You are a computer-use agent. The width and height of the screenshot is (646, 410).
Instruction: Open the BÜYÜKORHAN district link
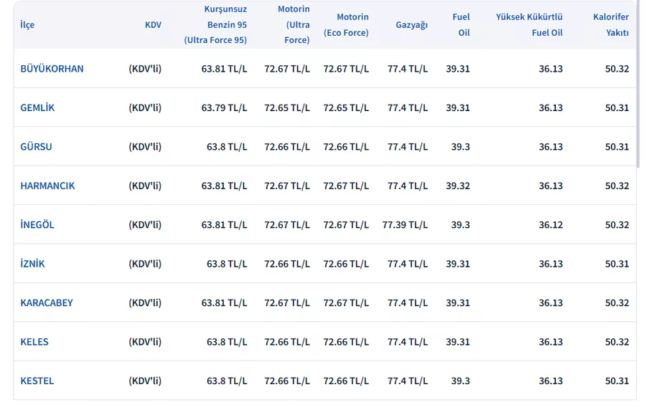[x=52, y=69]
